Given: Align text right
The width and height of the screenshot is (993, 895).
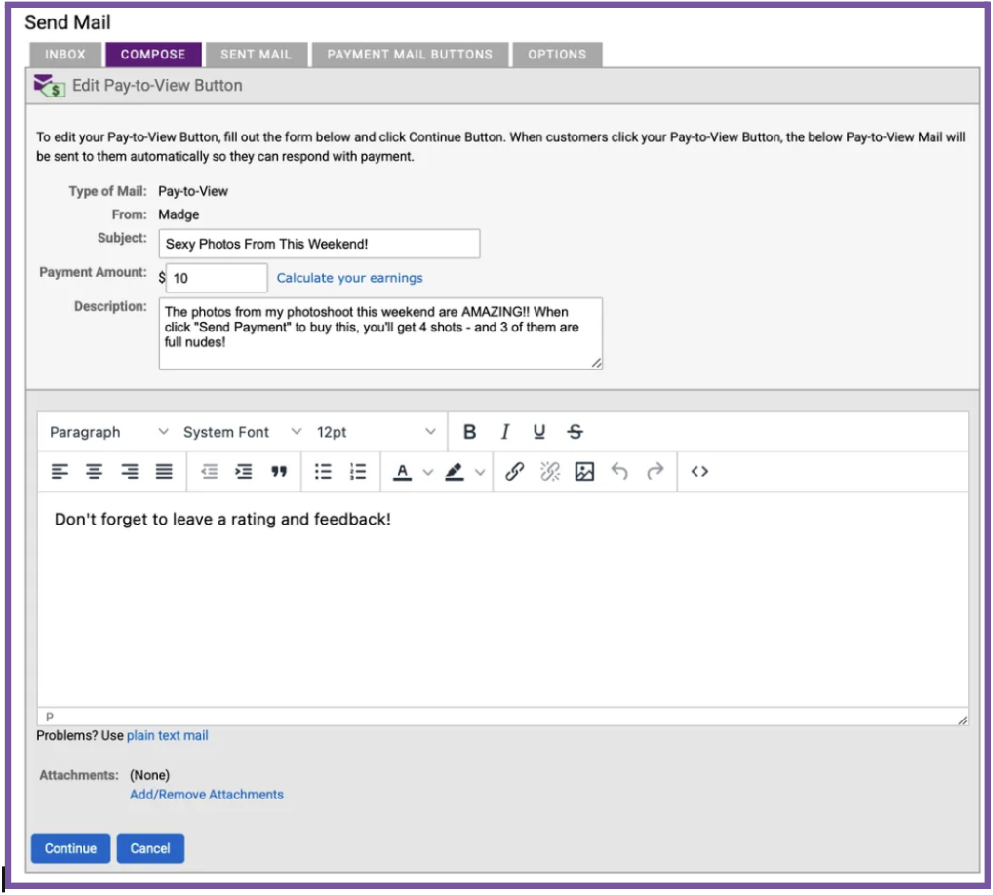Looking at the screenshot, I should pos(129,472).
